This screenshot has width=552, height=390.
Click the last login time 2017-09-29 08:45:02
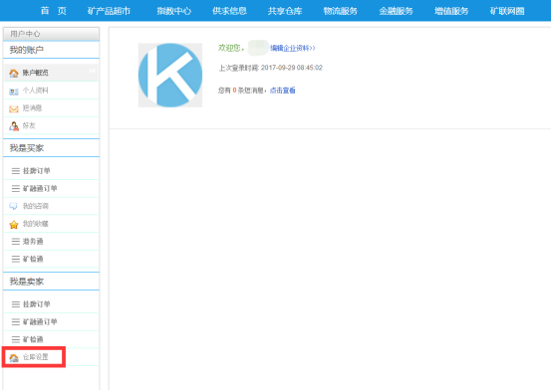point(292,68)
